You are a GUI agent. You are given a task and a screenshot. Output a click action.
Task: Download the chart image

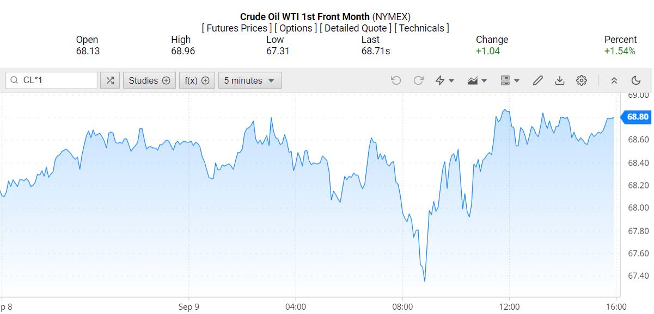(559, 80)
